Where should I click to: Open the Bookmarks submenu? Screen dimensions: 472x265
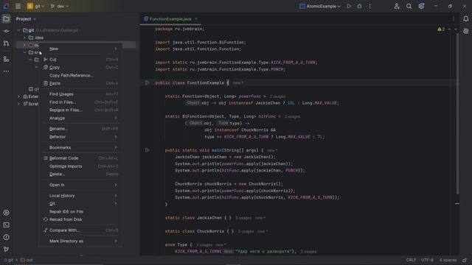click(x=80, y=147)
